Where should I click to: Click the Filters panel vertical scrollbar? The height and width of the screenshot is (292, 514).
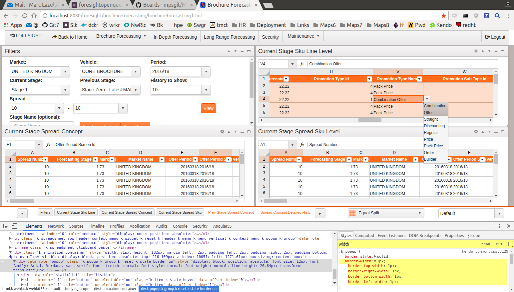click(252, 80)
